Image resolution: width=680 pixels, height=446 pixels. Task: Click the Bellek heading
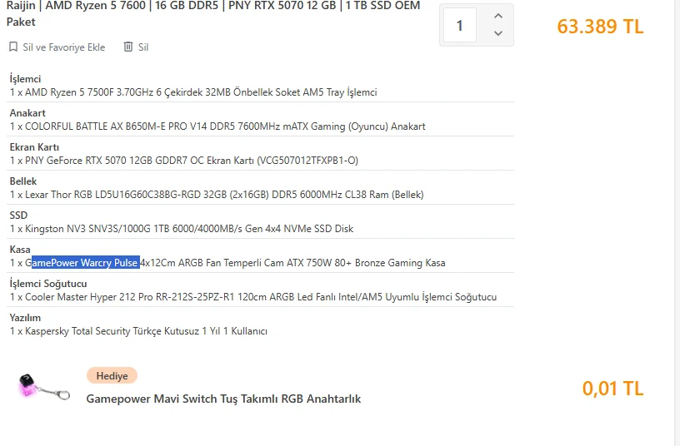[23, 181]
